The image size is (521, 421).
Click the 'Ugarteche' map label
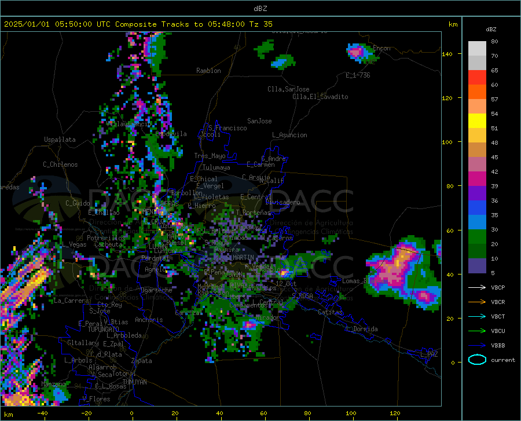(x=156, y=290)
